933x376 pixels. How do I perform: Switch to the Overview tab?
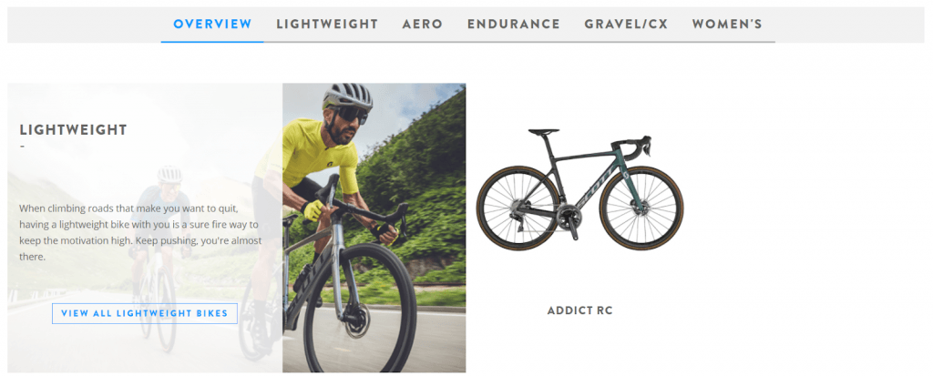click(x=212, y=25)
